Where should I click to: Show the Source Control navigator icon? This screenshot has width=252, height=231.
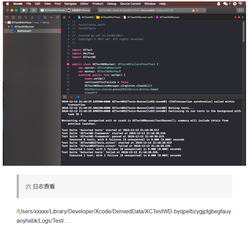click(x=13, y=17)
